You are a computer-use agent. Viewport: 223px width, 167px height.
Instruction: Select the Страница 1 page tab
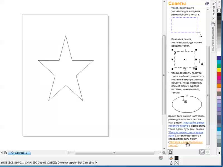coord(19,153)
